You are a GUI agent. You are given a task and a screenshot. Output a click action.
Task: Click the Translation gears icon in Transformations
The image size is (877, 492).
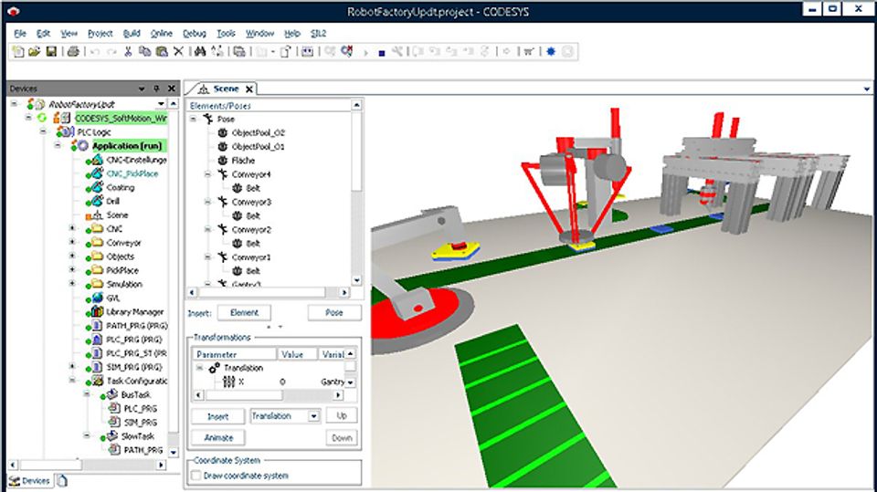[x=214, y=368]
